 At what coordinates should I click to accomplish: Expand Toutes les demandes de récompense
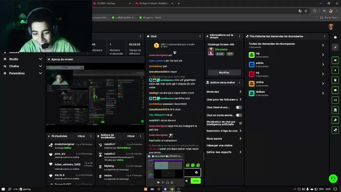287,45
